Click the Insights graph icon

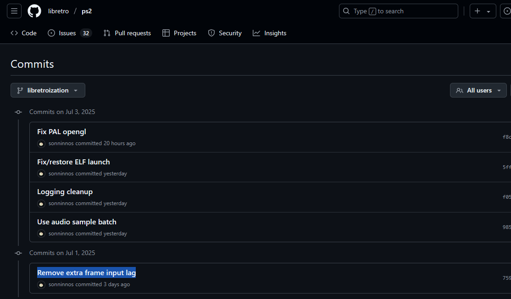point(256,33)
